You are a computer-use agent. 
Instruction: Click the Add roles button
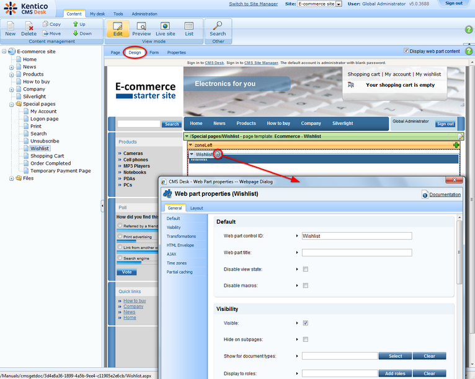click(395, 373)
